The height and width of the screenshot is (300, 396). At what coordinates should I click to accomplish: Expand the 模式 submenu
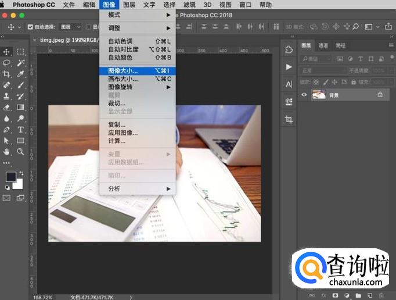coord(138,15)
